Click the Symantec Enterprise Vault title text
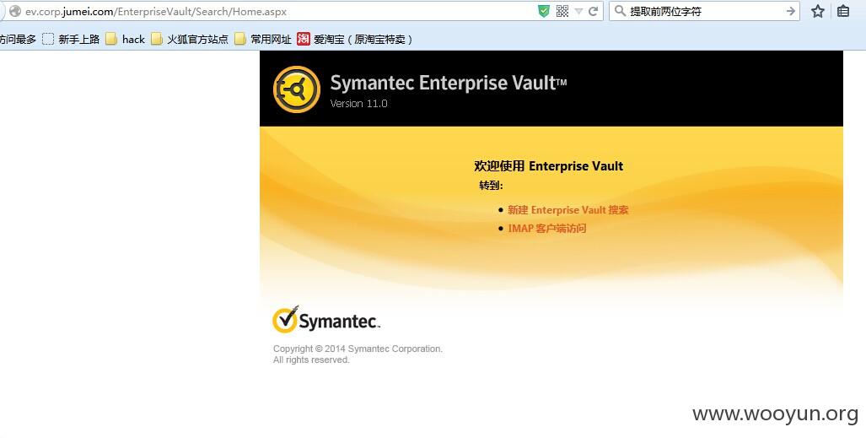Image resolution: width=866 pixels, height=438 pixels. coord(448,83)
